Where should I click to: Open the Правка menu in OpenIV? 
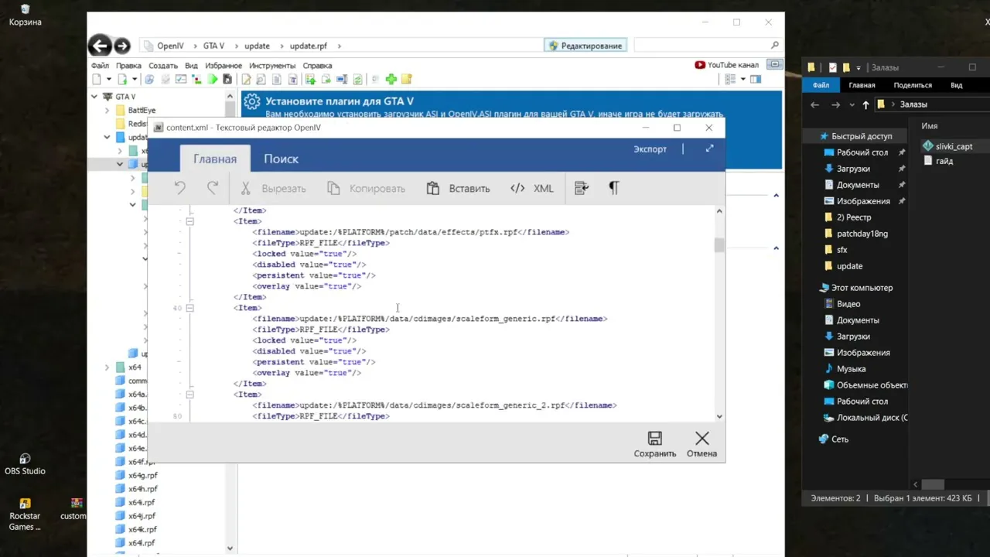pyautogui.click(x=128, y=66)
